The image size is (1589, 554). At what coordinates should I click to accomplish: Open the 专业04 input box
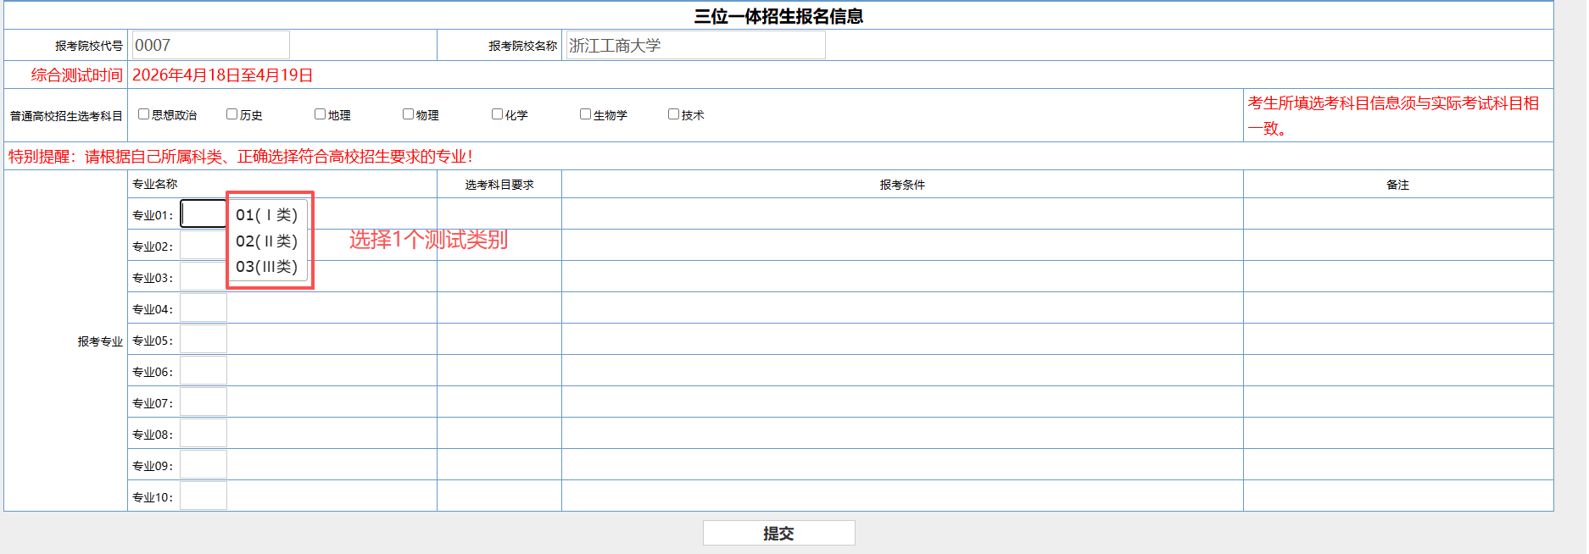click(x=204, y=307)
